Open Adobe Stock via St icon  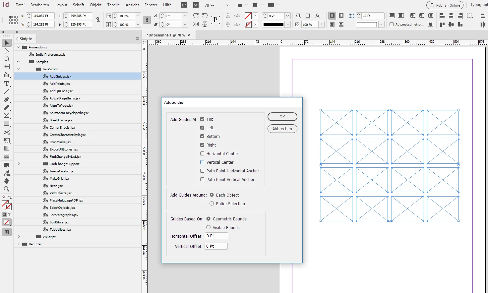[x=196, y=5]
